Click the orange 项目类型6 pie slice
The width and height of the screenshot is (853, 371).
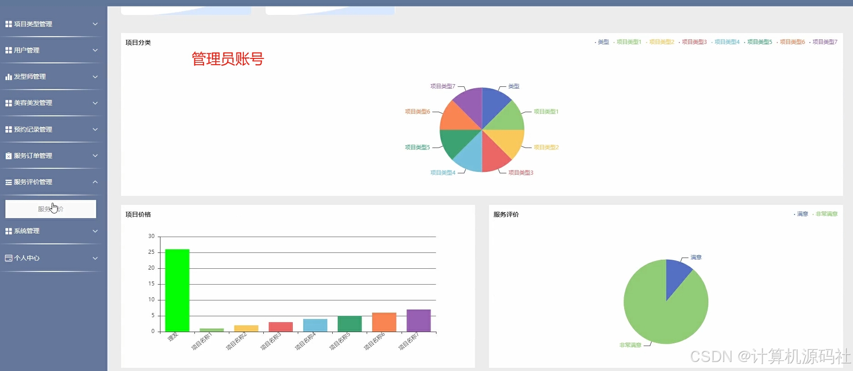(x=456, y=119)
